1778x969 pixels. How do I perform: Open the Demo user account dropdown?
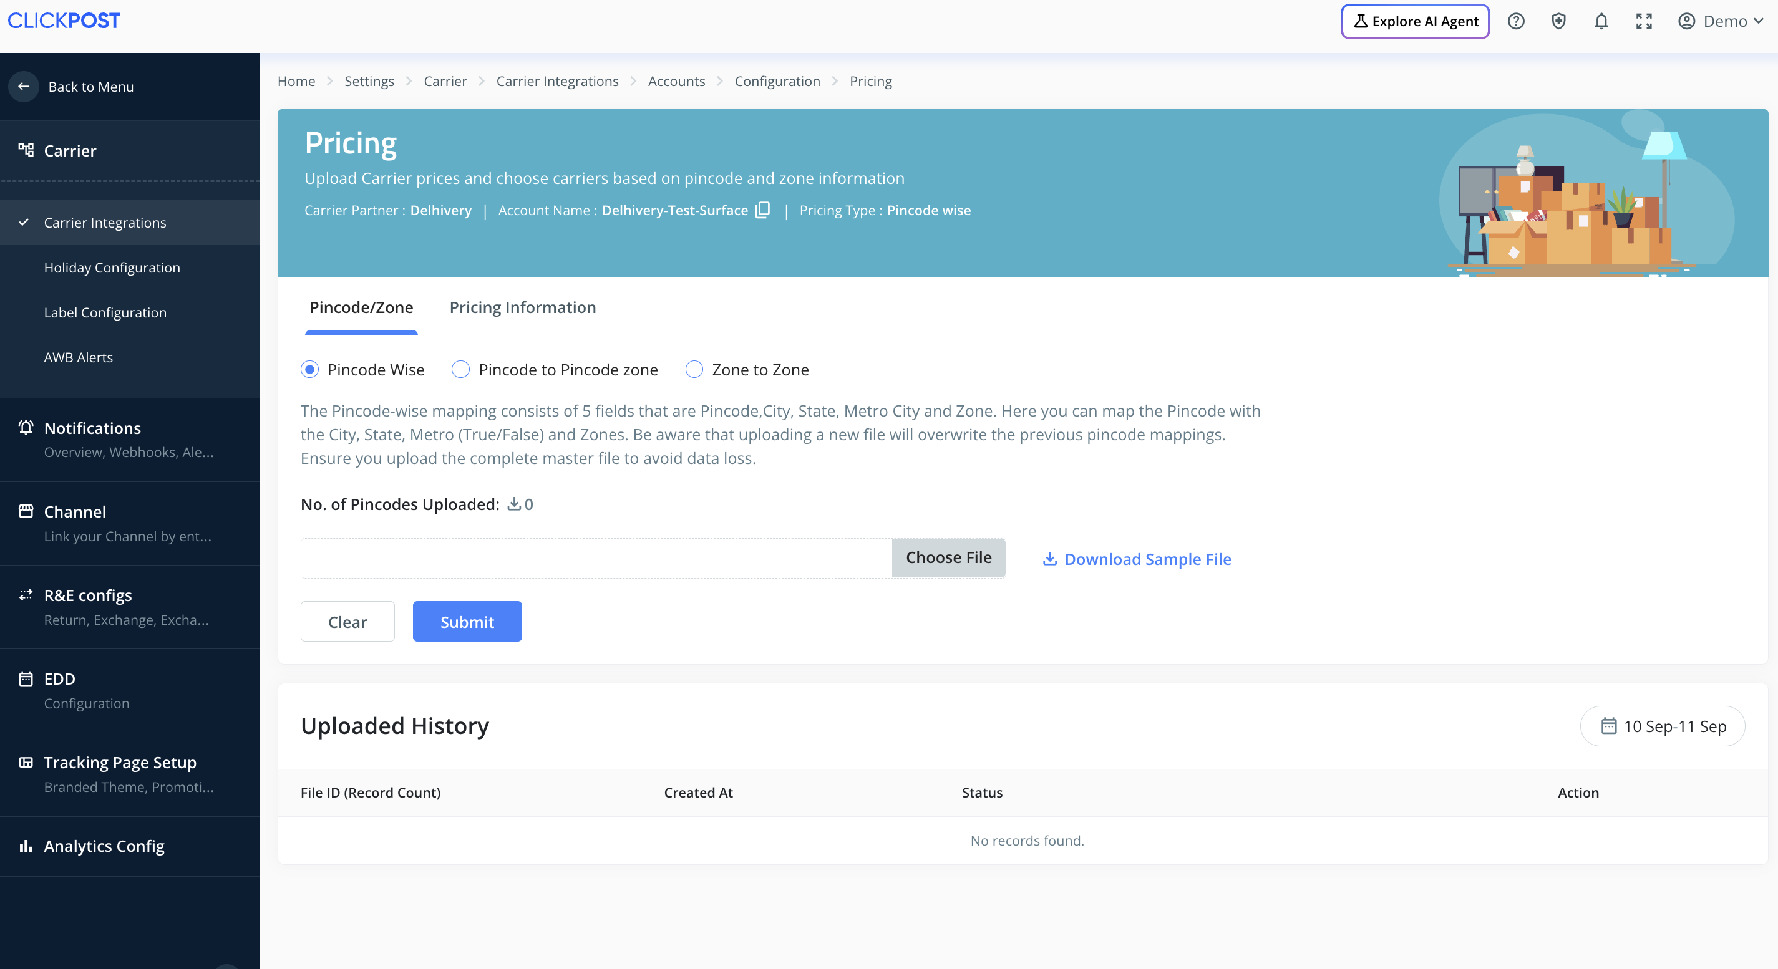pos(1721,21)
